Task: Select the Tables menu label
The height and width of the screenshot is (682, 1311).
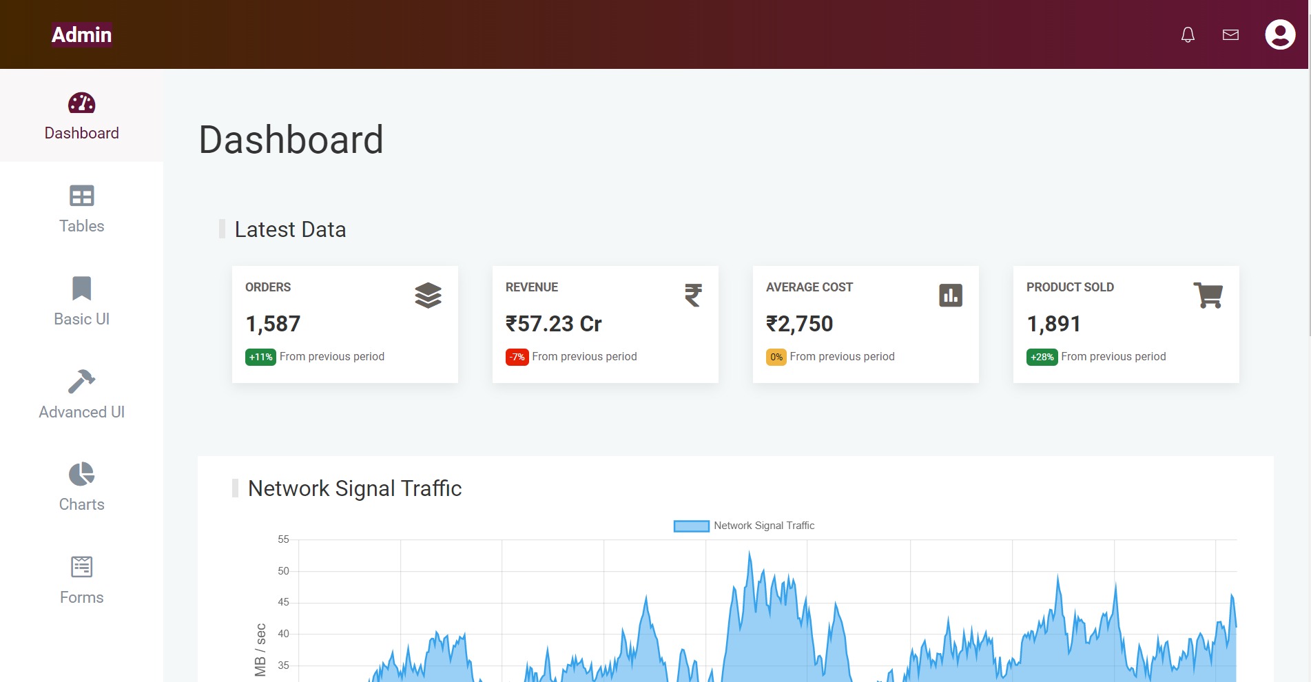Action: click(82, 226)
